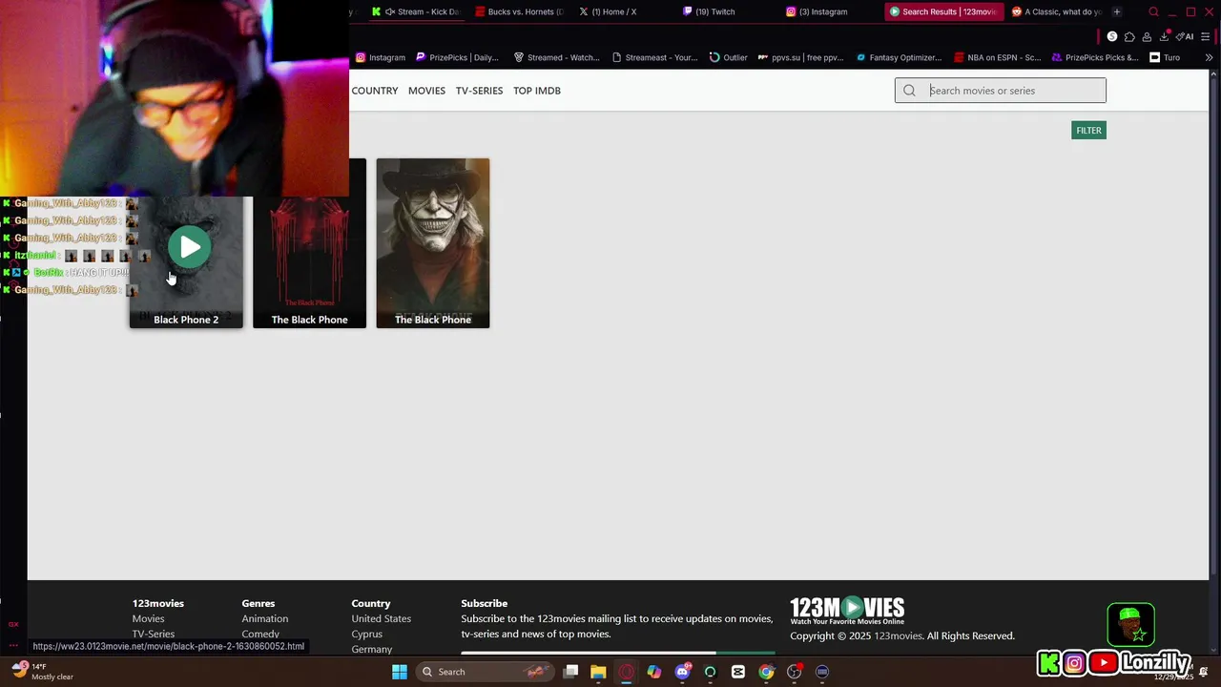Open the weather widget showing 14°F
This screenshot has height=687, width=1221.
click(44, 672)
